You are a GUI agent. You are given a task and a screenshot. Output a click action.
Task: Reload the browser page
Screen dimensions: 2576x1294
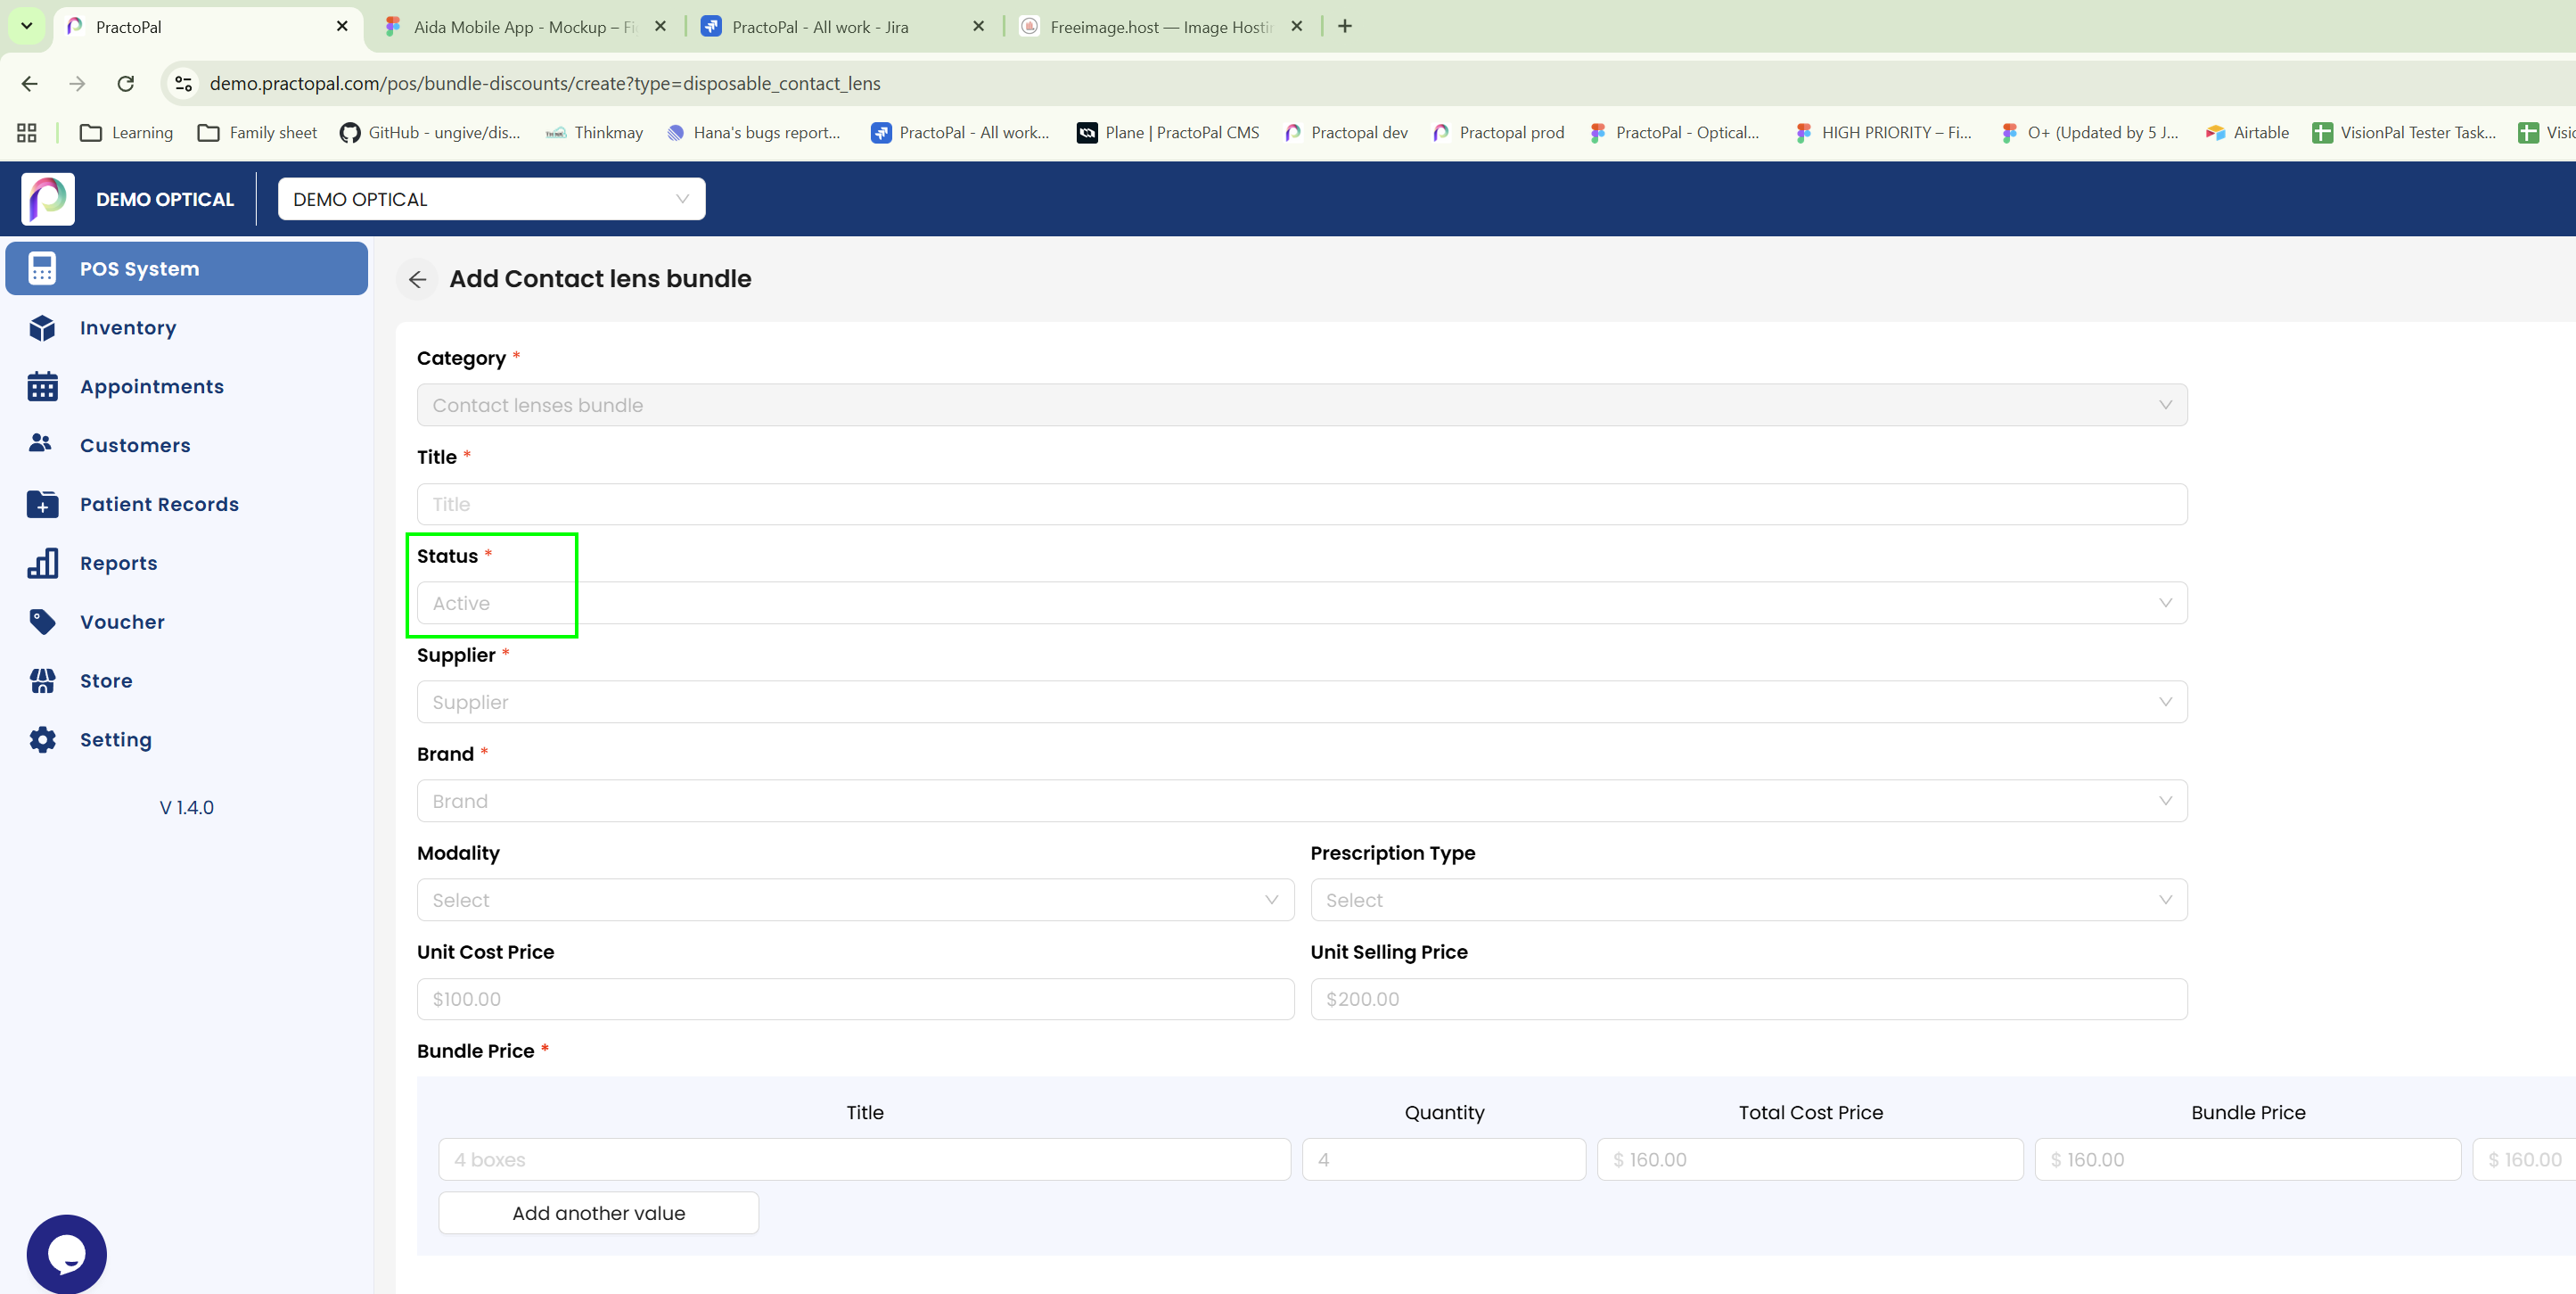(125, 83)
